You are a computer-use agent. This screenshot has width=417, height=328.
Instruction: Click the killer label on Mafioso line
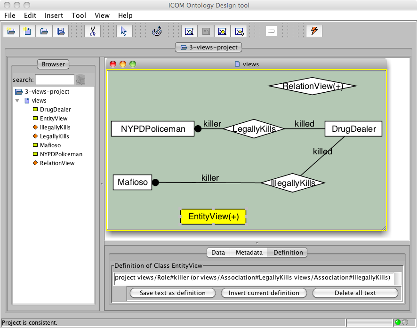(210, 178)
